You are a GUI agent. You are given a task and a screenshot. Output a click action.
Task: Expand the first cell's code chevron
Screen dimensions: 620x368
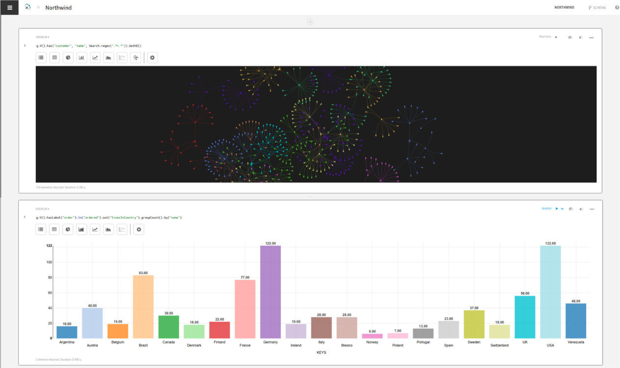25,46
